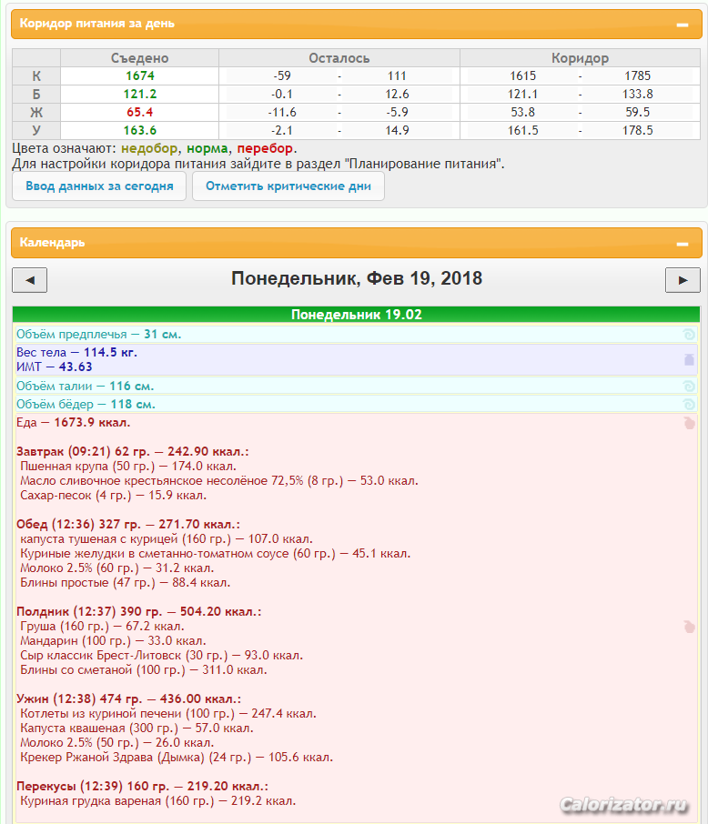This screenshot has height=824, width=708.
Task: Click Молоко 2.5% (50 гр.) line
Action: pyautogui.click(x=116, y=742)
